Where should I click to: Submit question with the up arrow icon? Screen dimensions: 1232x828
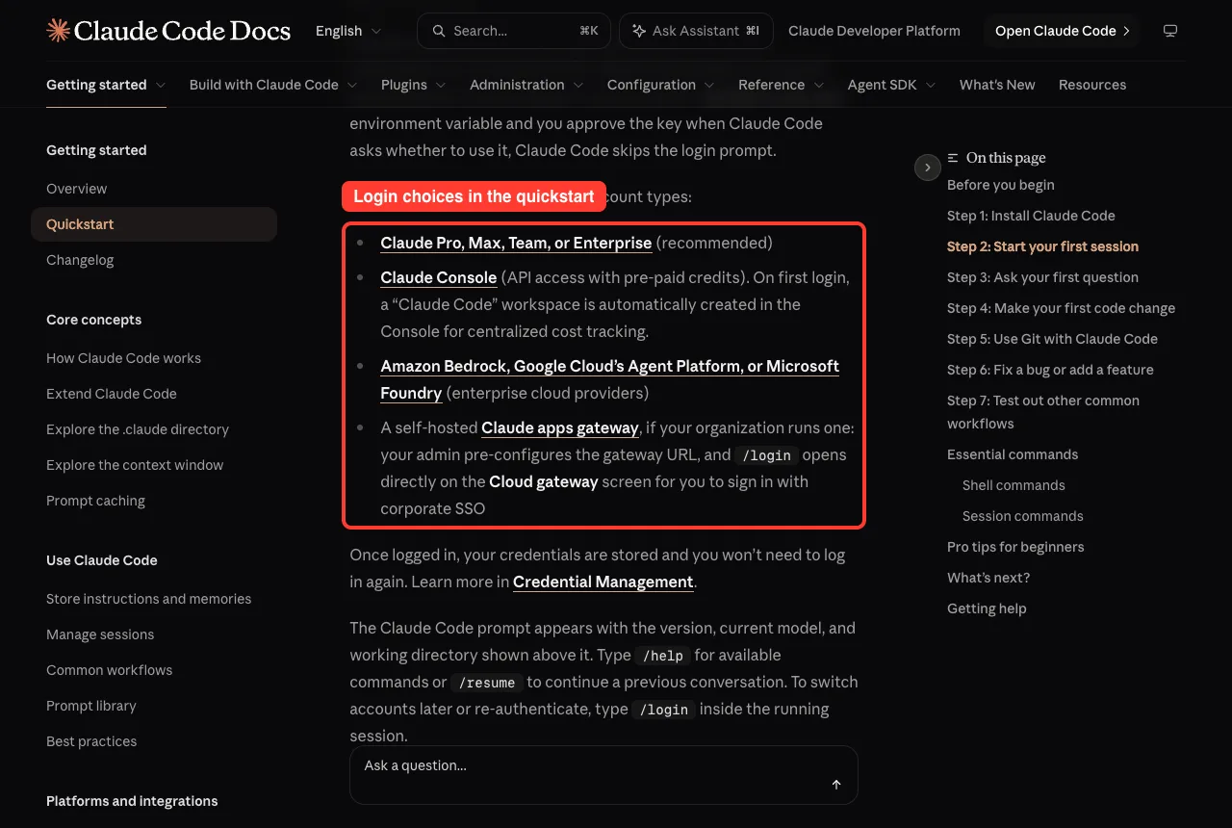[836, 785]
